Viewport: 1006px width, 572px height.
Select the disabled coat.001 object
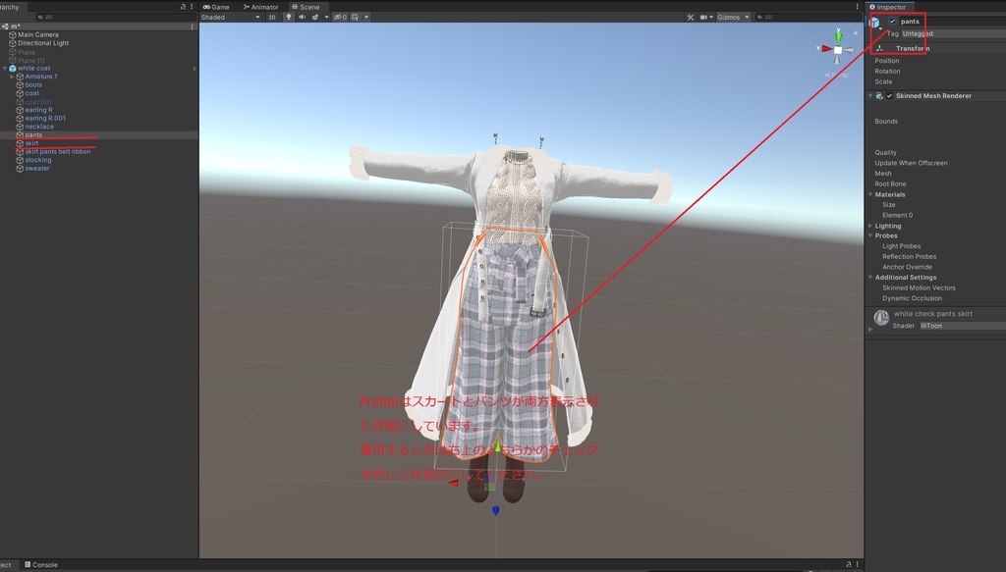(38, 102)
